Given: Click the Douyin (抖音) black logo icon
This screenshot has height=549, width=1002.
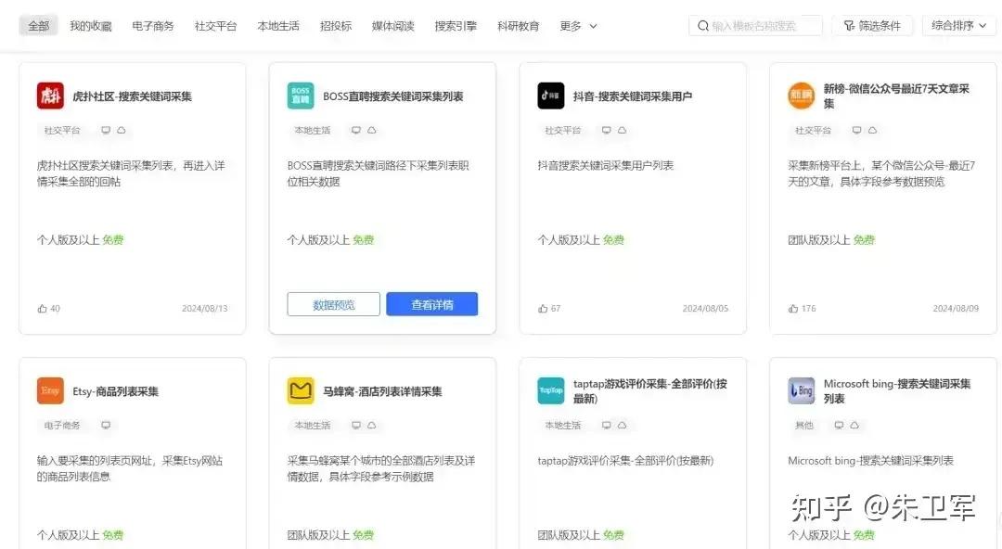Looking at the screenshot, I should [x=551, y=96].
